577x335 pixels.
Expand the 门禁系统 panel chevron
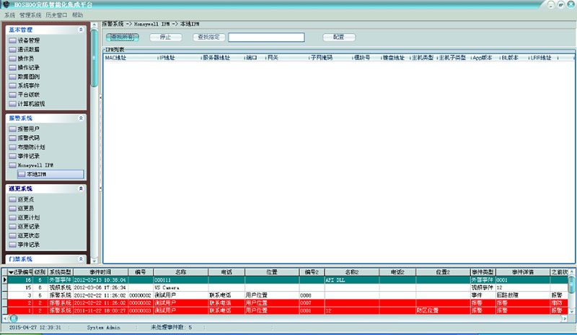(x=80, y=258)
